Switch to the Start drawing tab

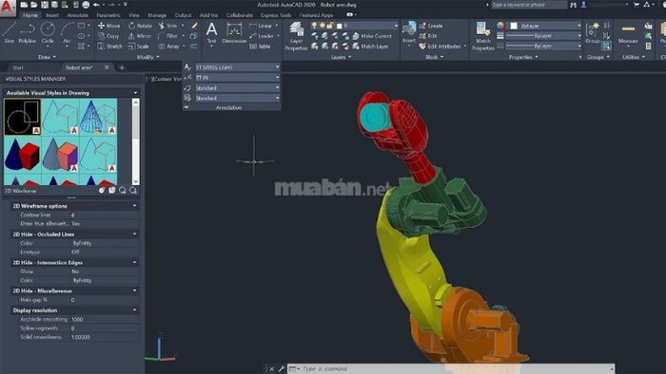18,67
